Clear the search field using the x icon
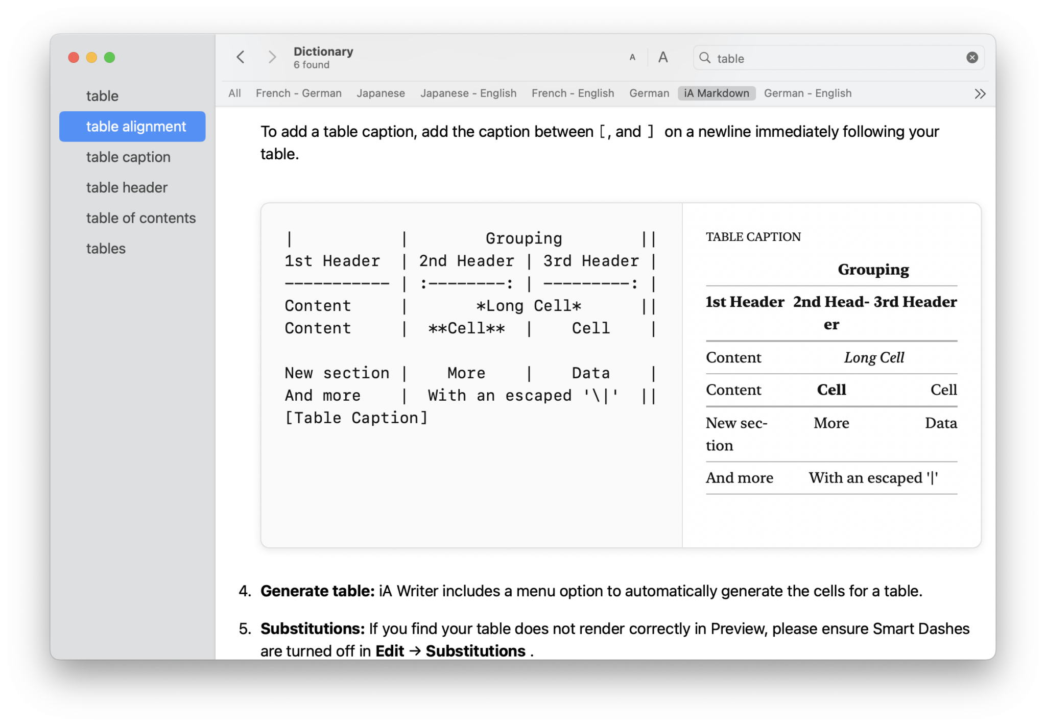This screenshot has width=1046, height=726. pos(971,57)
